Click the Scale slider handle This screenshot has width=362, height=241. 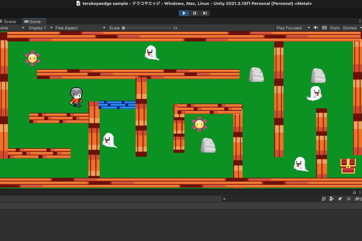[123, 28]
